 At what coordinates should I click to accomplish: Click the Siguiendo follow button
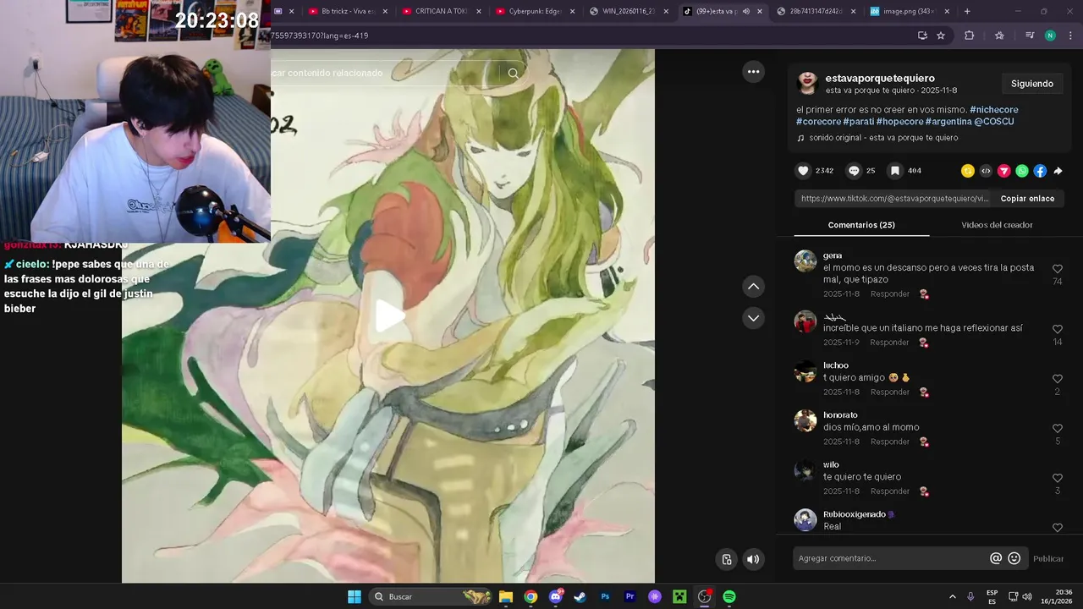1032,84
